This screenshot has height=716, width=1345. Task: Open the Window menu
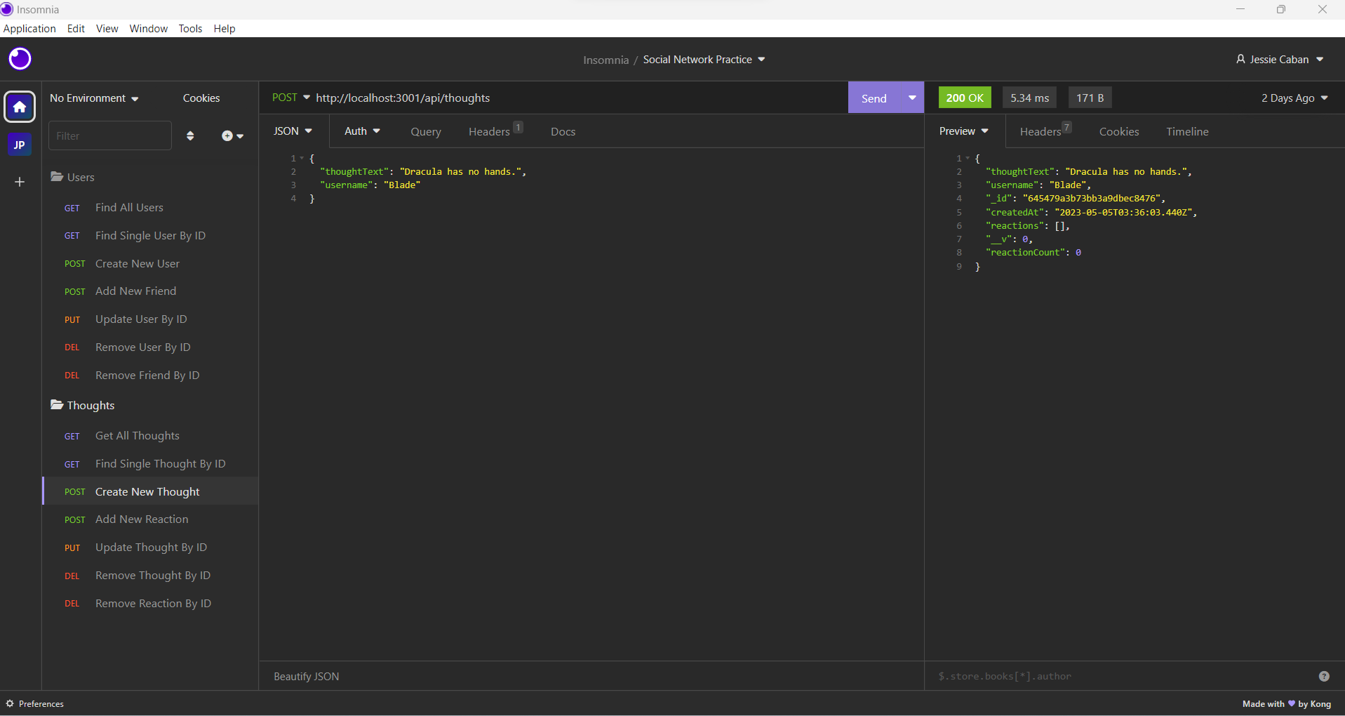149,29
